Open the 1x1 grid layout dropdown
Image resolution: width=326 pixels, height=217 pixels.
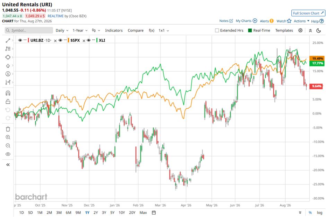(x=164, y=30)
